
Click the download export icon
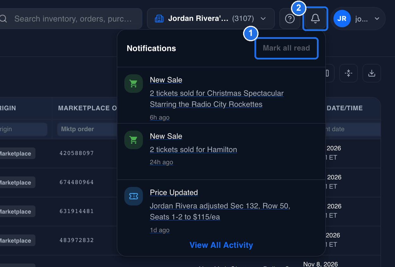tap(372, 73)
